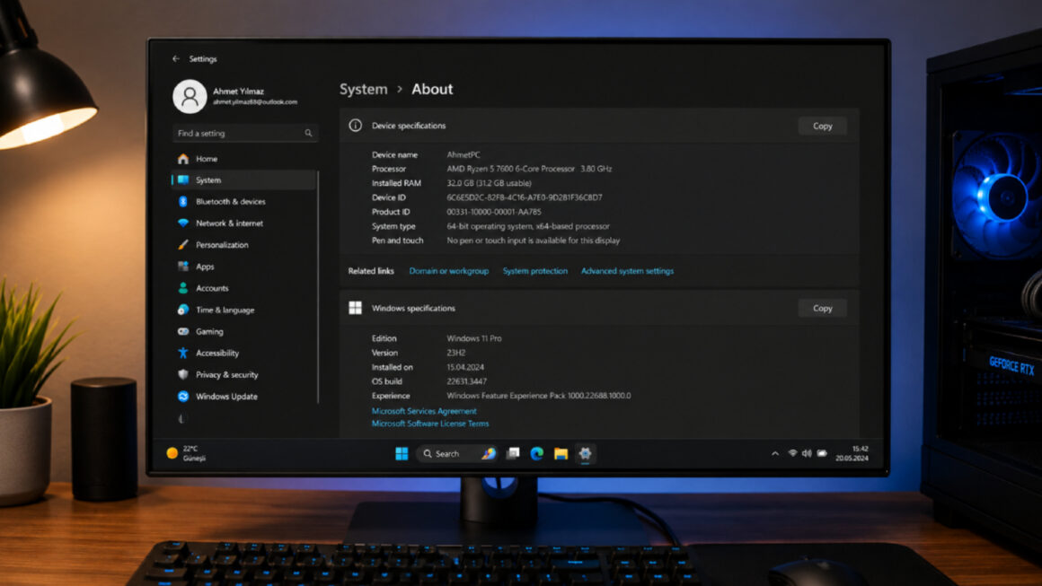Screen dimensions: 1042x586
Task: Click the Windows Update sync icon
Action: coord(183,396)
